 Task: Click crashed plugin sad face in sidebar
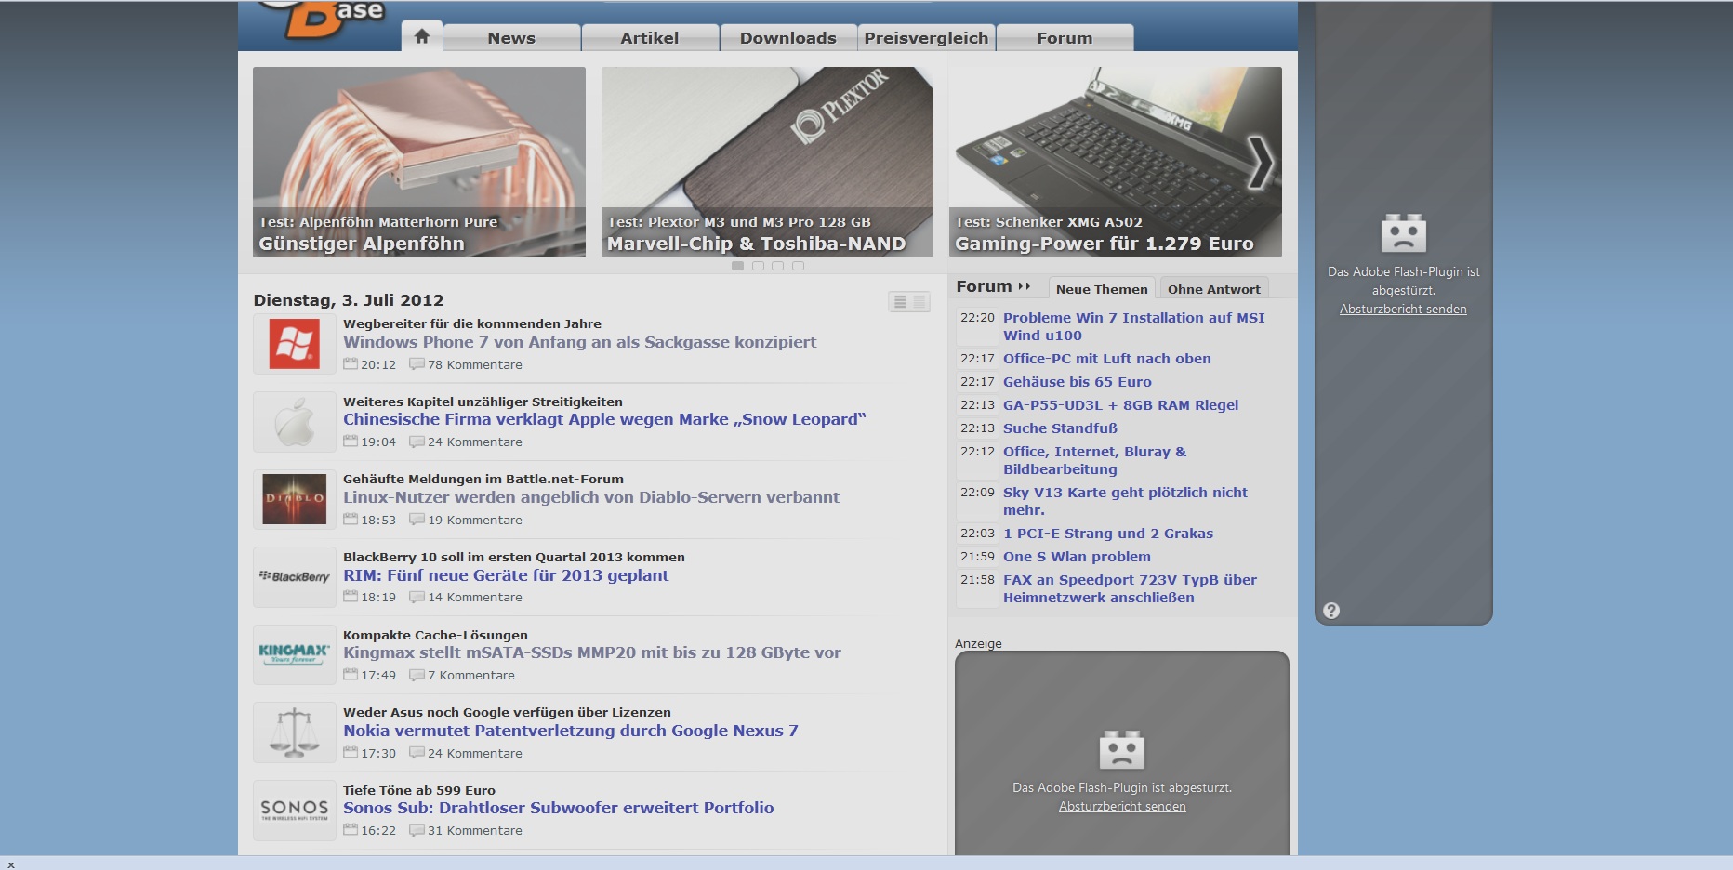pos(1403,233)
